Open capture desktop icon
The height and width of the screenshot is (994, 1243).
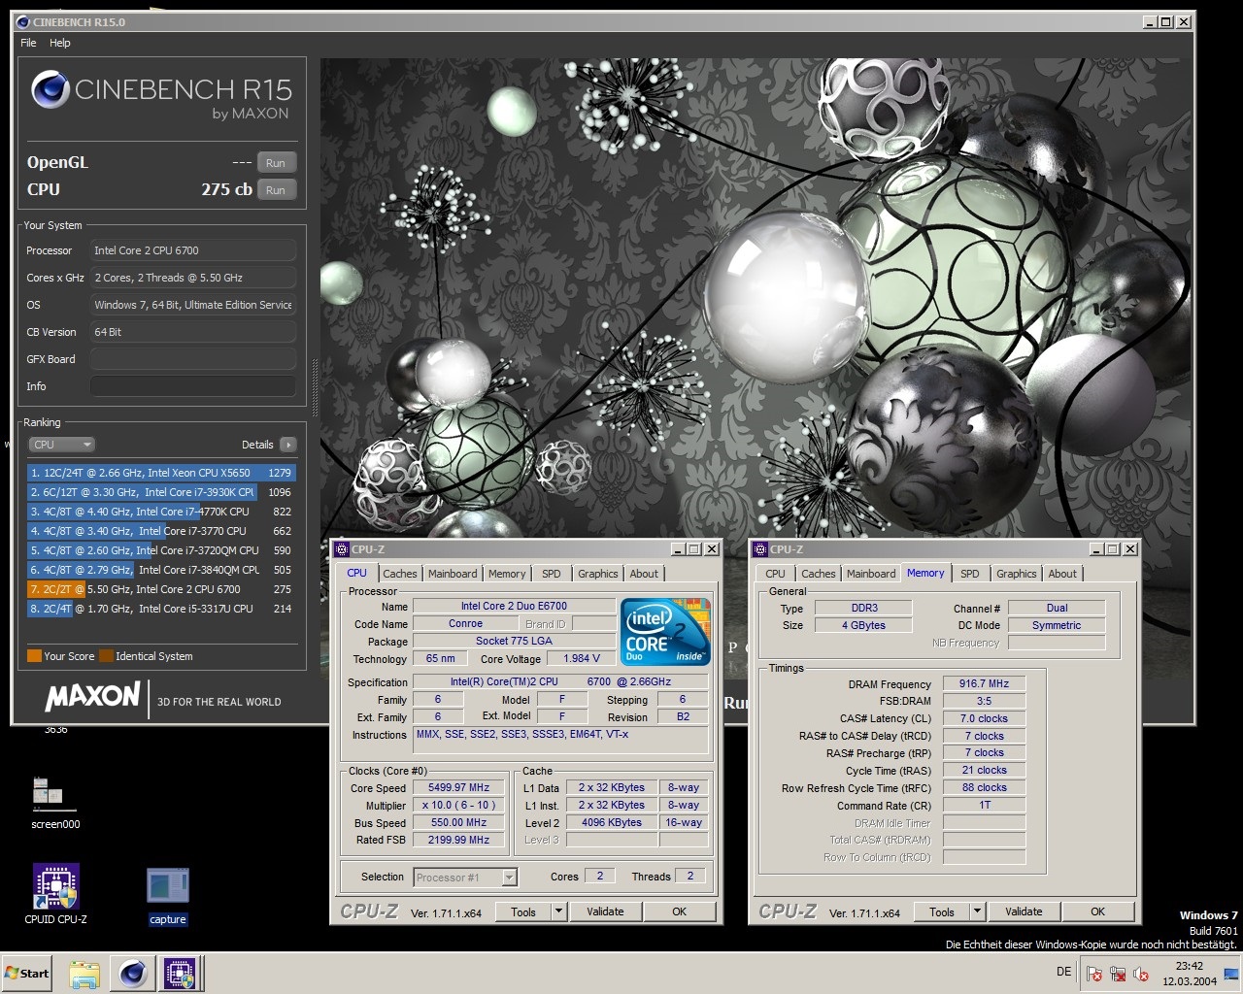pyautogui.click(x=168, y=896)
